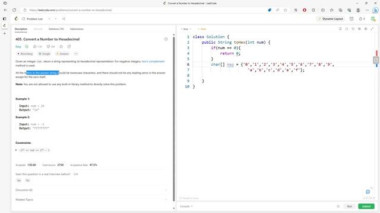Share the problem via share icon
380x213 pixels.
tap(69, 47)
